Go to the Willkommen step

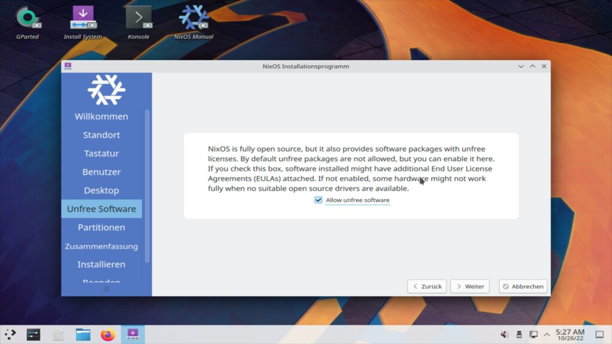click(x=102, y=116)
